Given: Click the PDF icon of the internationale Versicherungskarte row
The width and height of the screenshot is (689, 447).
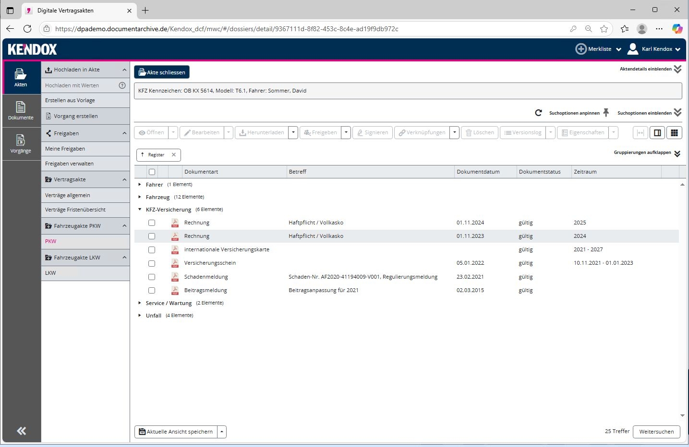Looking at the screenshot, I should point(175,249).
